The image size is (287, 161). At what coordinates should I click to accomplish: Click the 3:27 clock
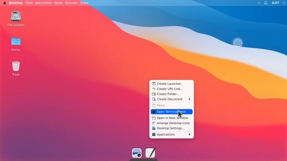pos(275,3)
